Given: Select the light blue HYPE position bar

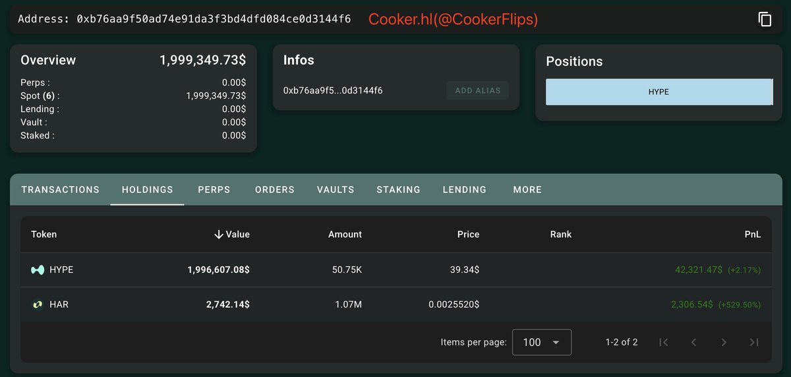Looking at the screenshot, I should coord(659,92).
